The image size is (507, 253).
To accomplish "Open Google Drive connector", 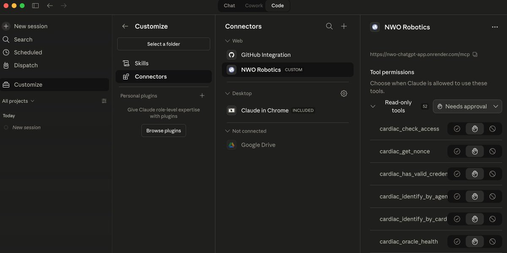I will (x=287, y=145).
